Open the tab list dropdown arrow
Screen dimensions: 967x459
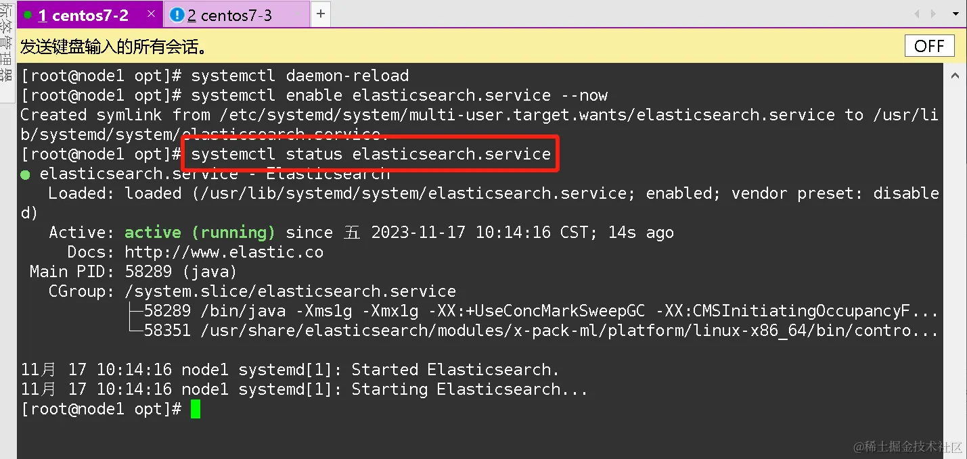pos(957,14)
